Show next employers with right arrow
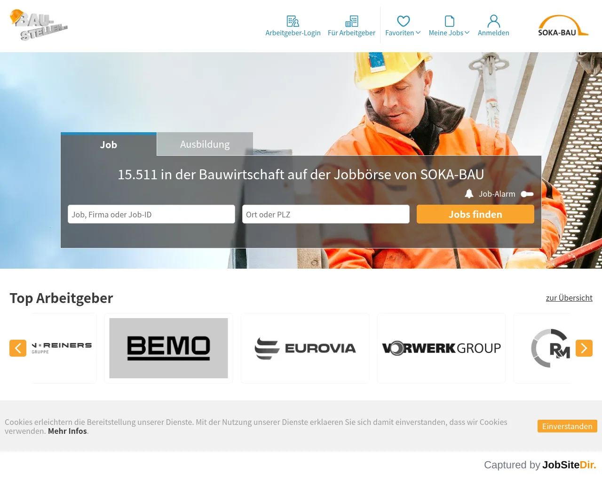The height and width of the screenshot is (479, 602). 584,348
